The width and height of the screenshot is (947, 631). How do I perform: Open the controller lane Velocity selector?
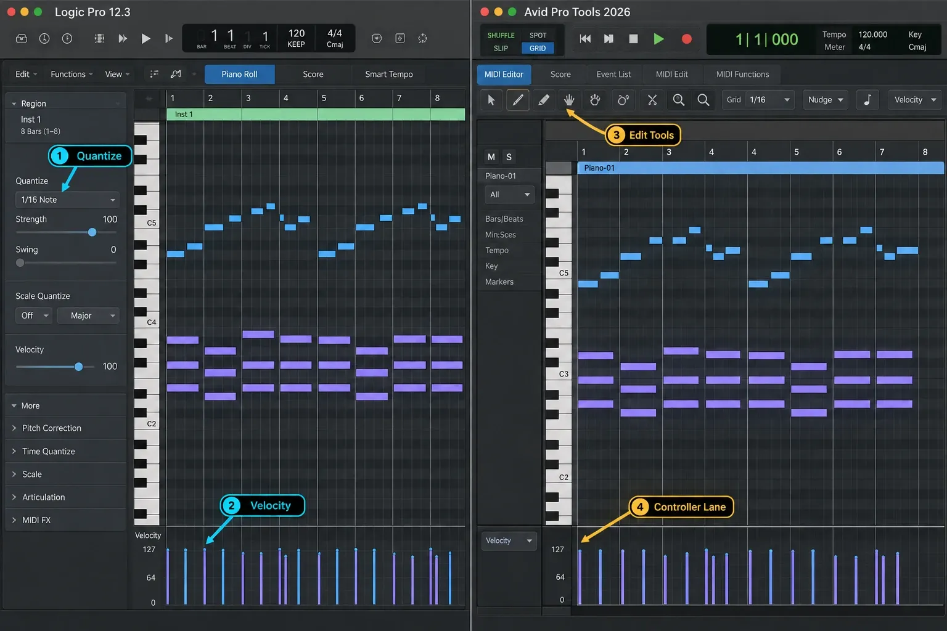click(x=509, y=540)
